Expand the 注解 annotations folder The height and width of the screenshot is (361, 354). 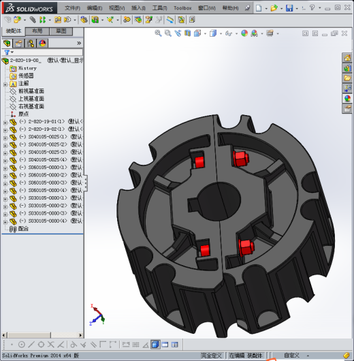point(5,84)
